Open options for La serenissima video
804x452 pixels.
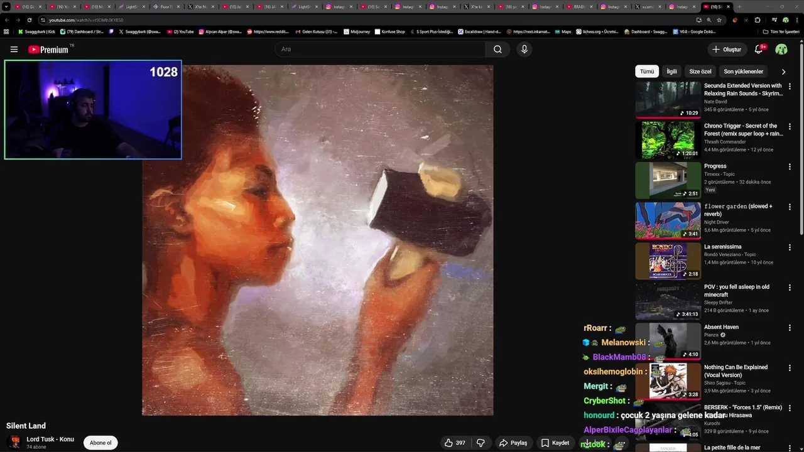(790, 247)
